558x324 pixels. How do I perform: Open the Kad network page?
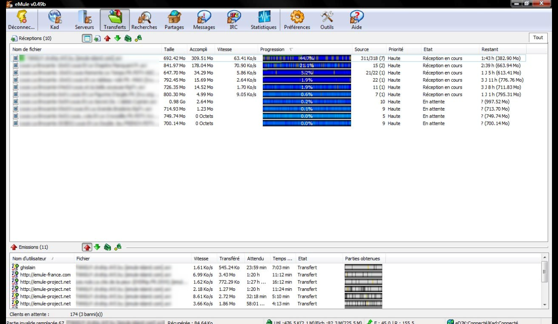click(55, 20)
